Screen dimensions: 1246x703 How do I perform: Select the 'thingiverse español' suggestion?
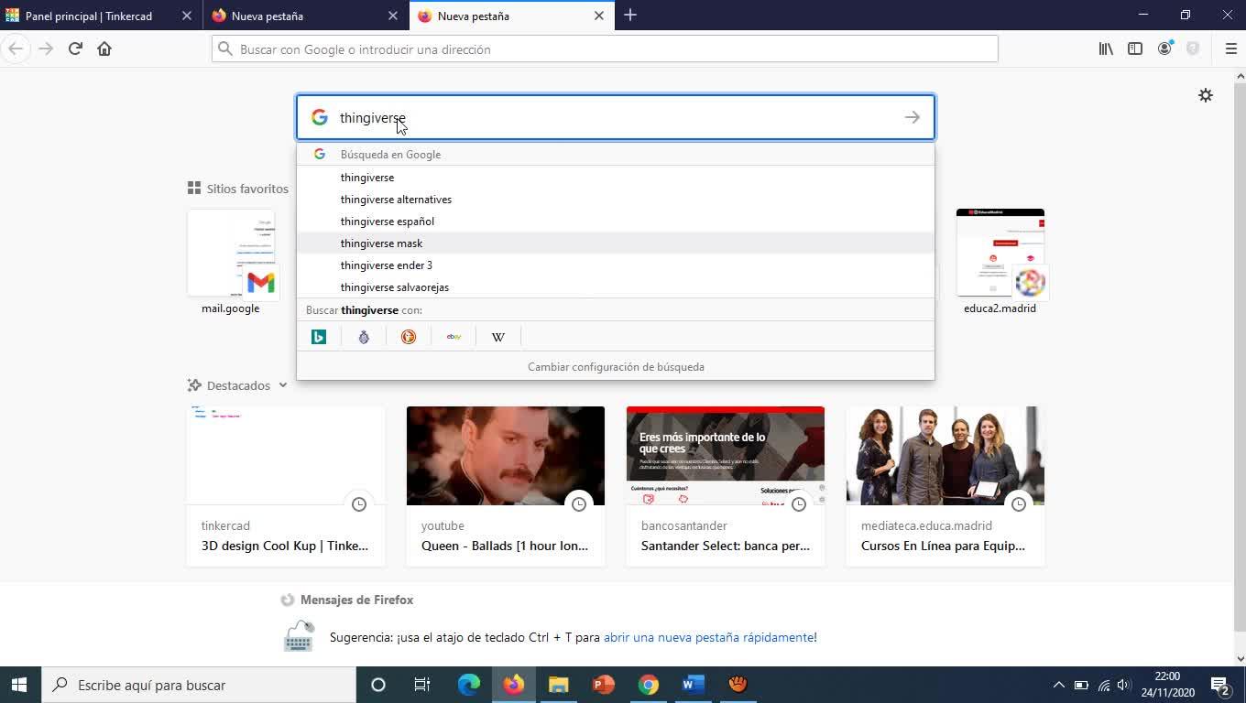click(388, 222)
